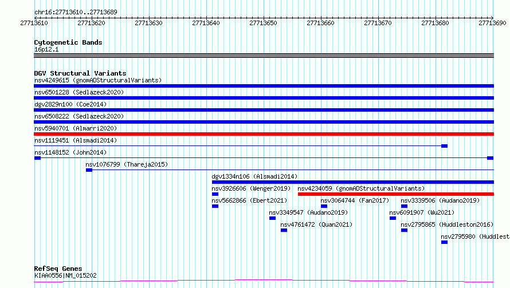The image size is (510, 288).
Task: Click ruler position 27713670
Action: click(x=378, y=23)
